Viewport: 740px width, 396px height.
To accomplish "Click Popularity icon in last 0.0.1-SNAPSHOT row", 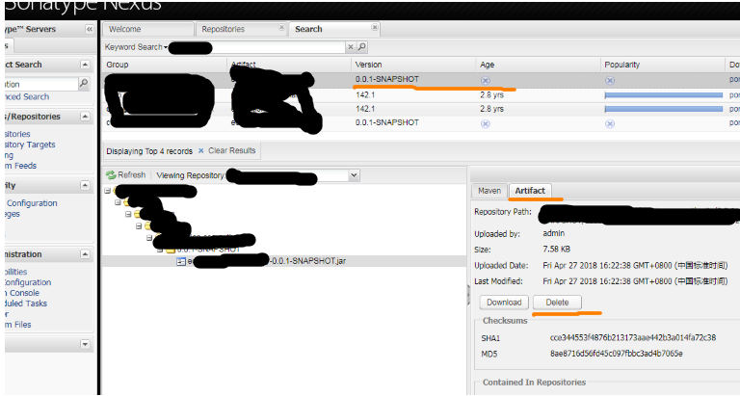I will (x=610, y=123).
